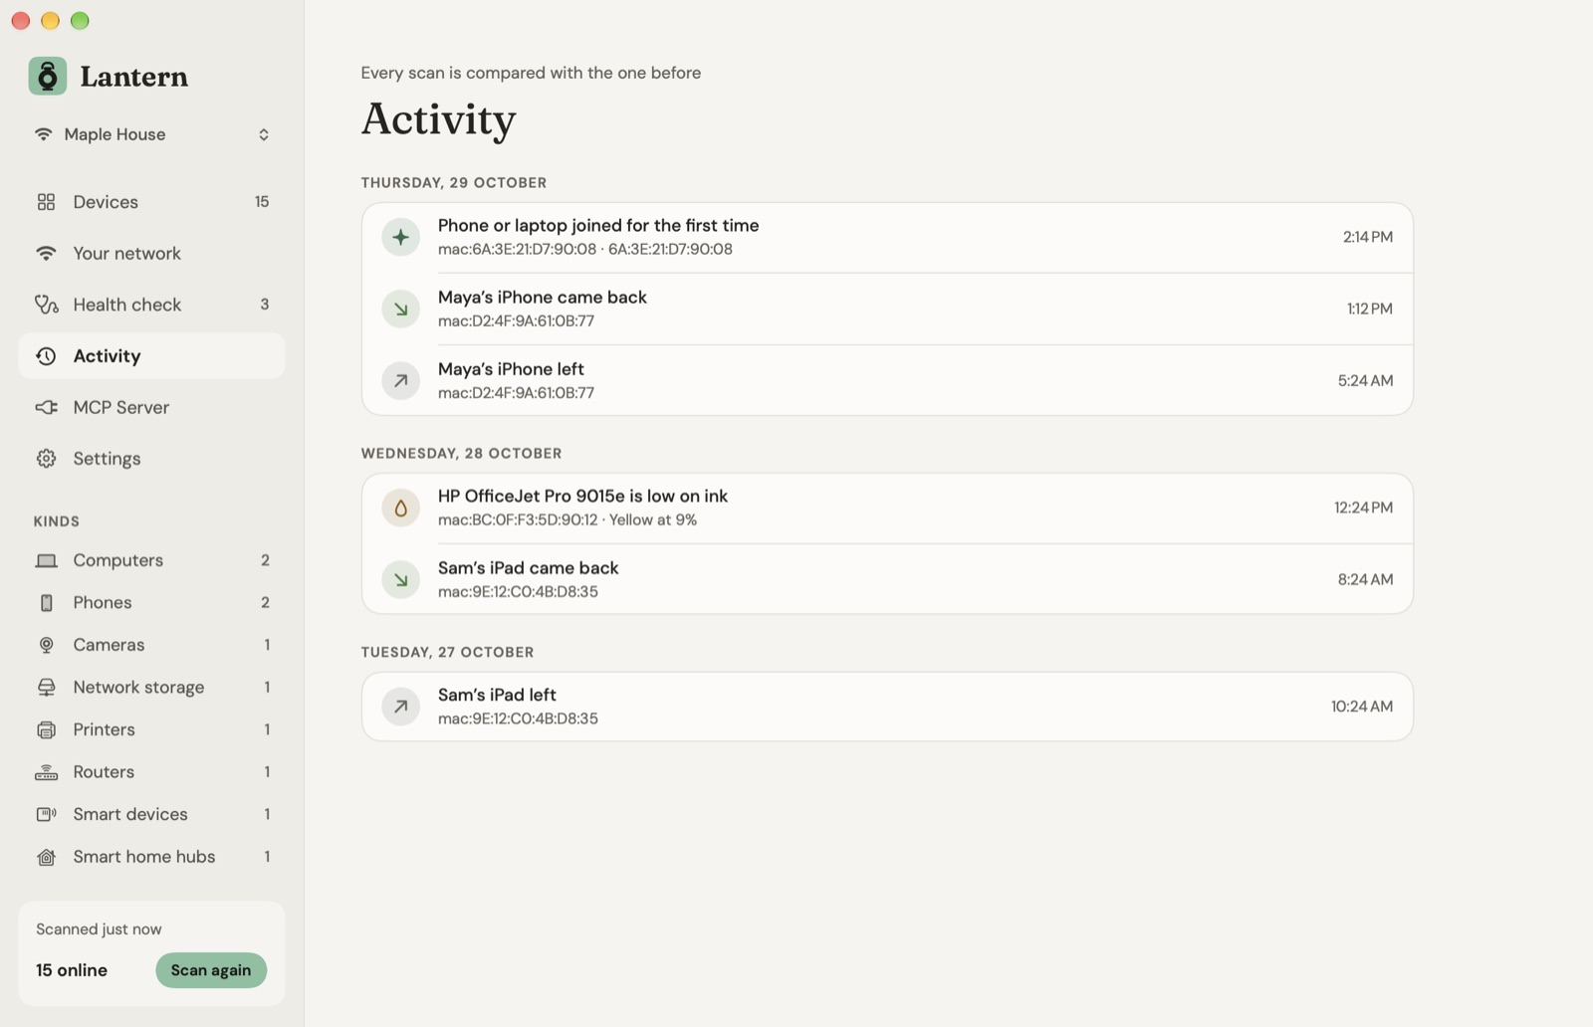Click the Scan again button
The height and width of the screenshot is (1027, 1593).
211,970
